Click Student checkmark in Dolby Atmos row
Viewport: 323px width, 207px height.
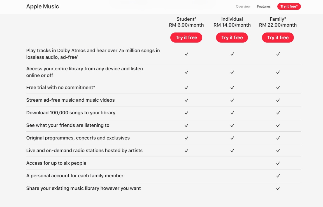pyautogui.click(x=186, y=54)
